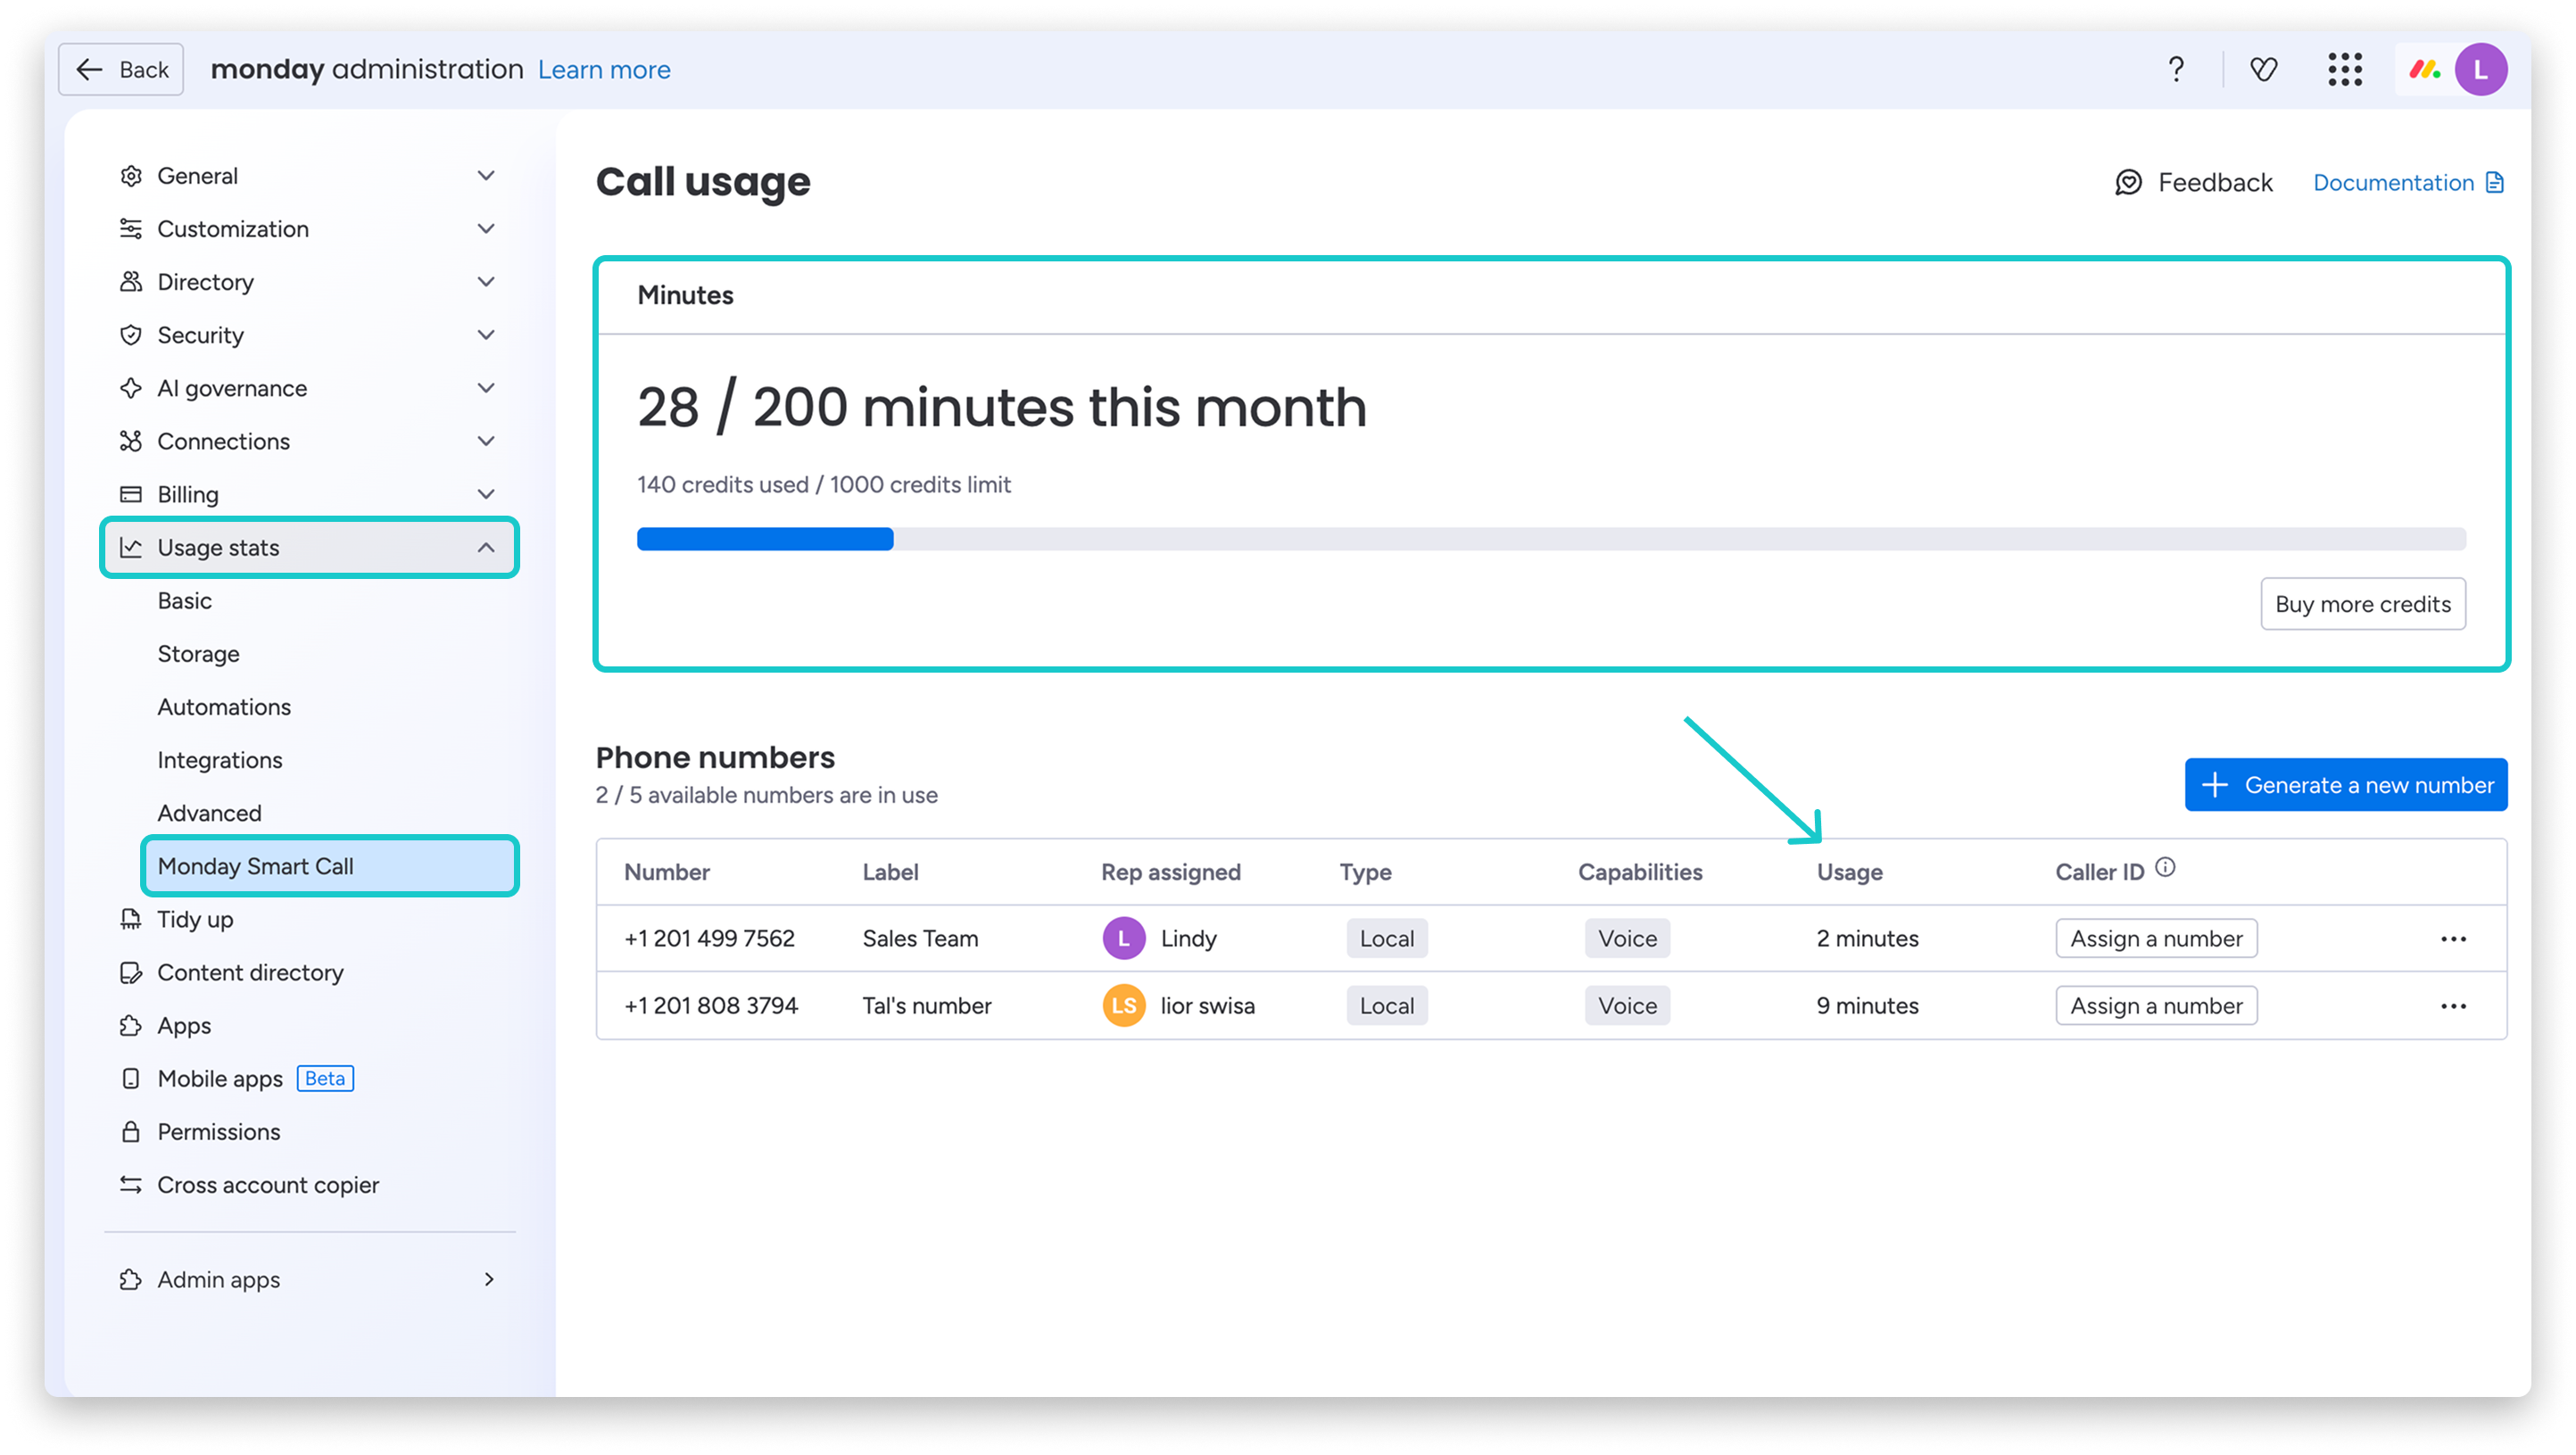Click the Tidy up broom icon
This screenshot has width=2576, height=1455.
coord(131,919)
